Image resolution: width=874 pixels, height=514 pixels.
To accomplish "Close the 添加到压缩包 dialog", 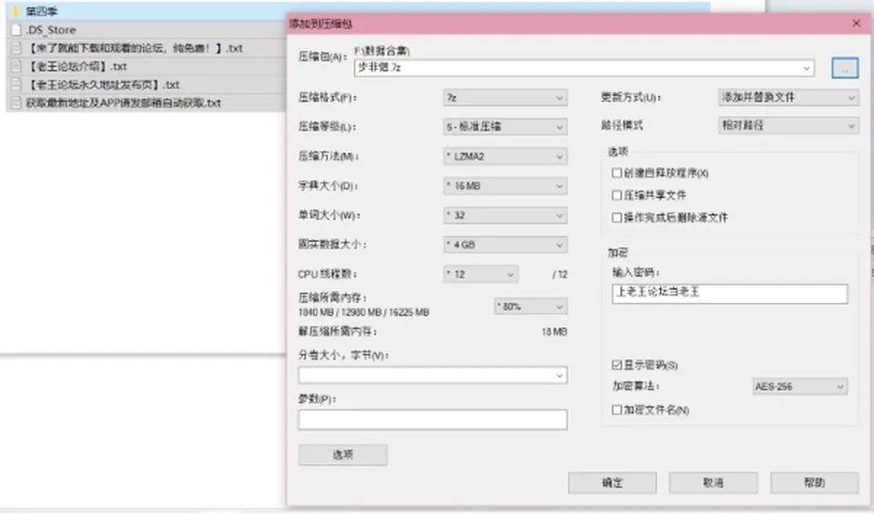I will pyautogui.click(x=856, y=24).
